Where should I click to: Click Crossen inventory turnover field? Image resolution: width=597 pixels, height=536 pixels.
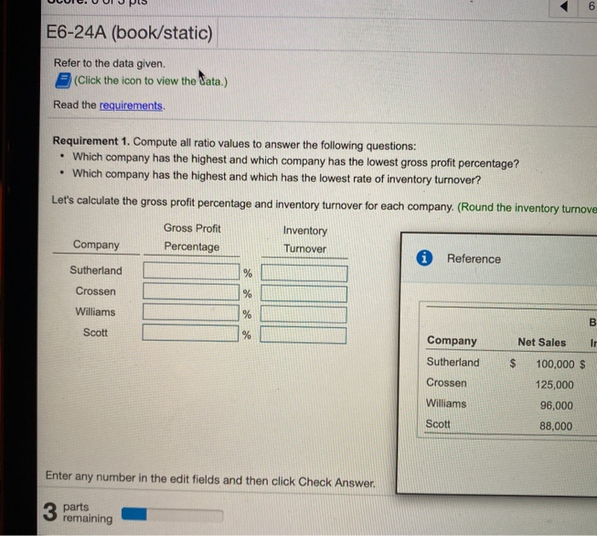304,294
